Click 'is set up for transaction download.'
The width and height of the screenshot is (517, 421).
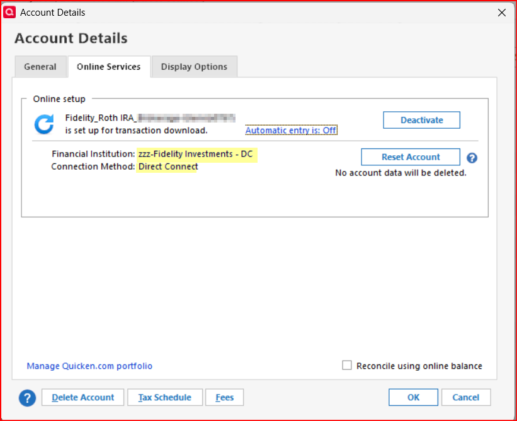(x=136, y=130)
